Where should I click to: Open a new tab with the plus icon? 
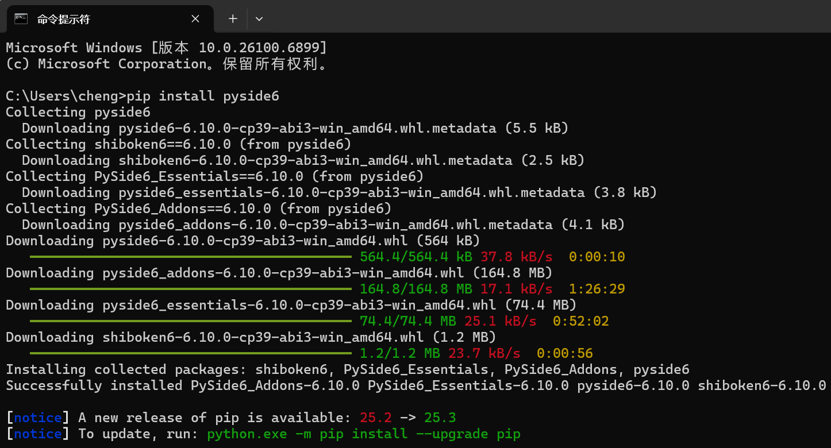(233, 18)
